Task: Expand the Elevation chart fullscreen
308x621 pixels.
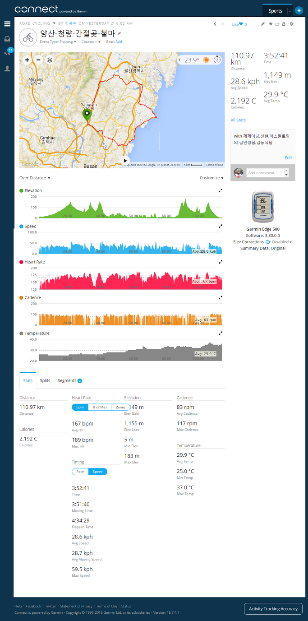Action: [x=221, y=190]
